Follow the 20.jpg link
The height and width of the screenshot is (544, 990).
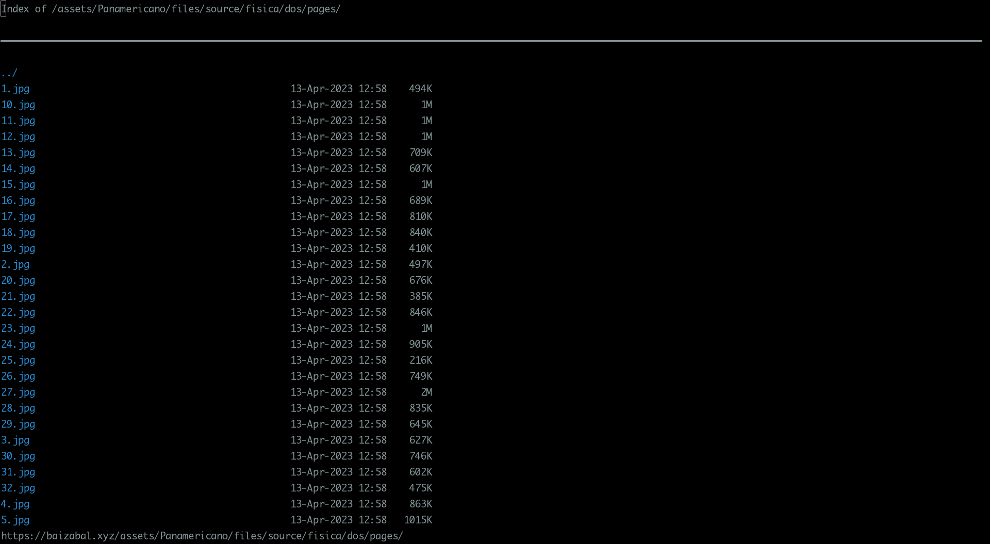[x=18, y=281]
